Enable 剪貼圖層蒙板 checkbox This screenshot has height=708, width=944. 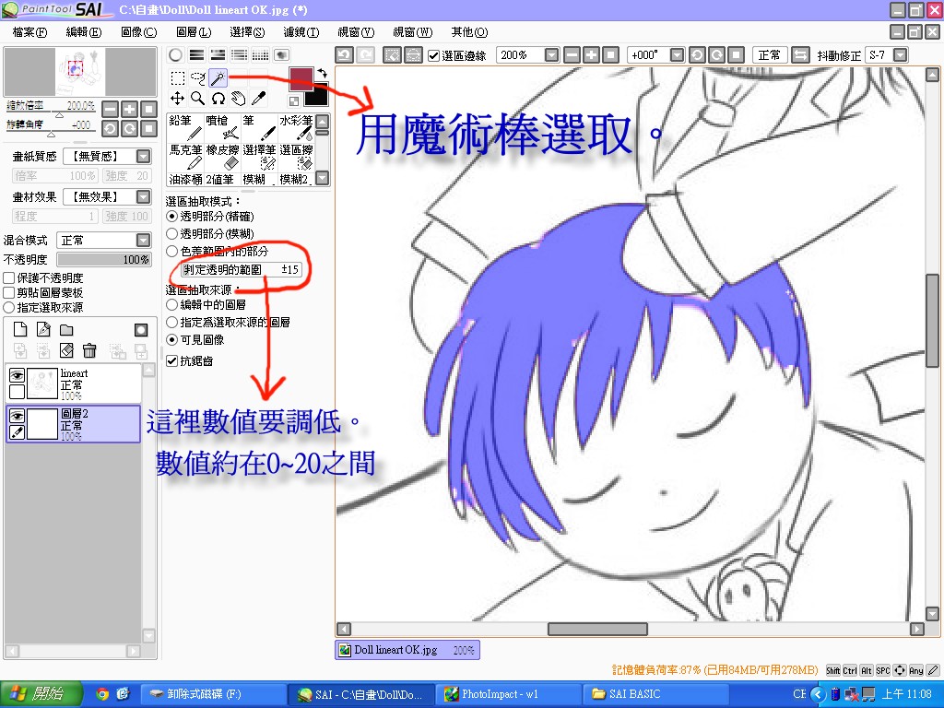[9, 292]
